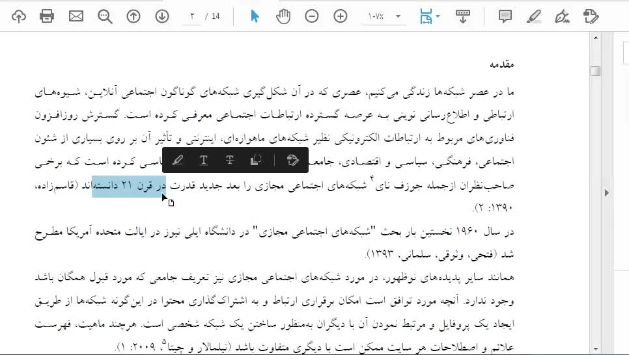629x355 pixels.
Task: Expand the page fit options arrow
Action: 438,16
